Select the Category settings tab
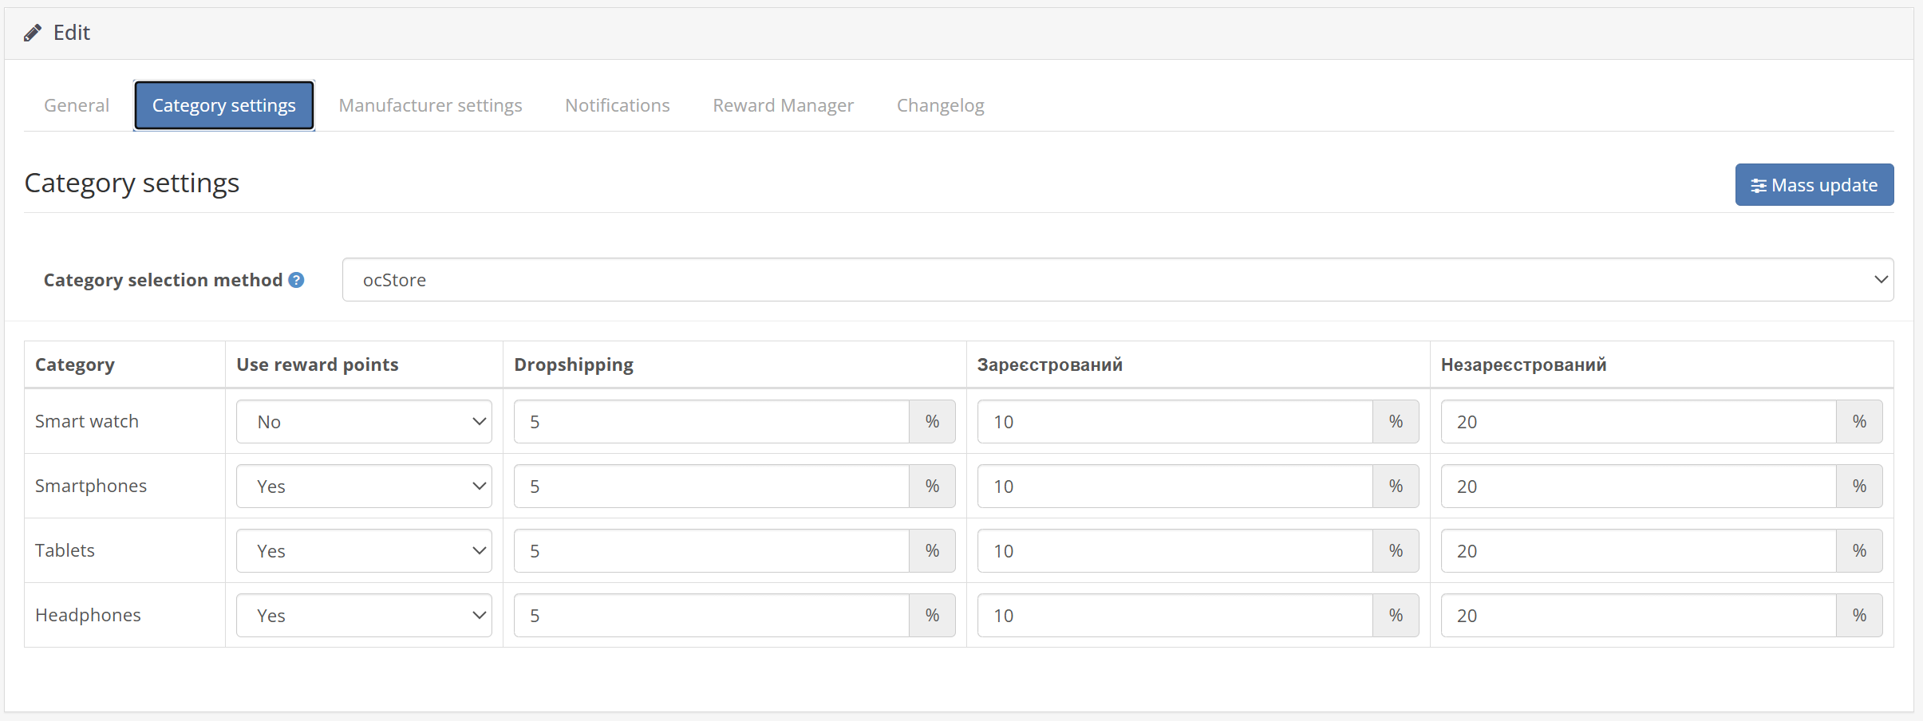 pos(224,105)
